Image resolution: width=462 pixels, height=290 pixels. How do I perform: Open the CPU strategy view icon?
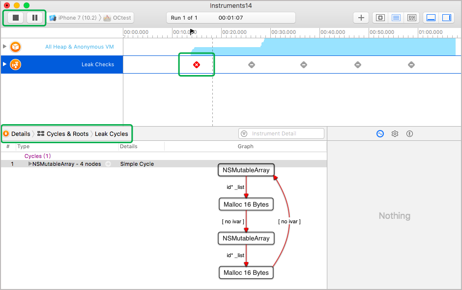tap(380, 18)
